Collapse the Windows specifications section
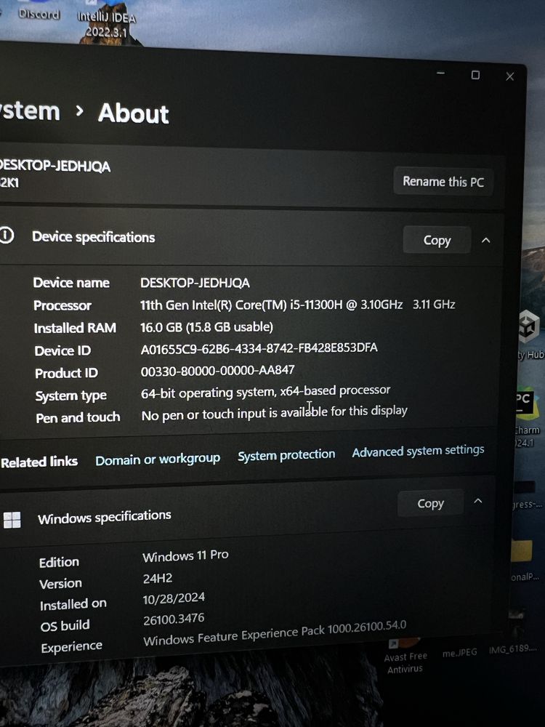This screenshot has width=545, height=727. tap(478, 501)
